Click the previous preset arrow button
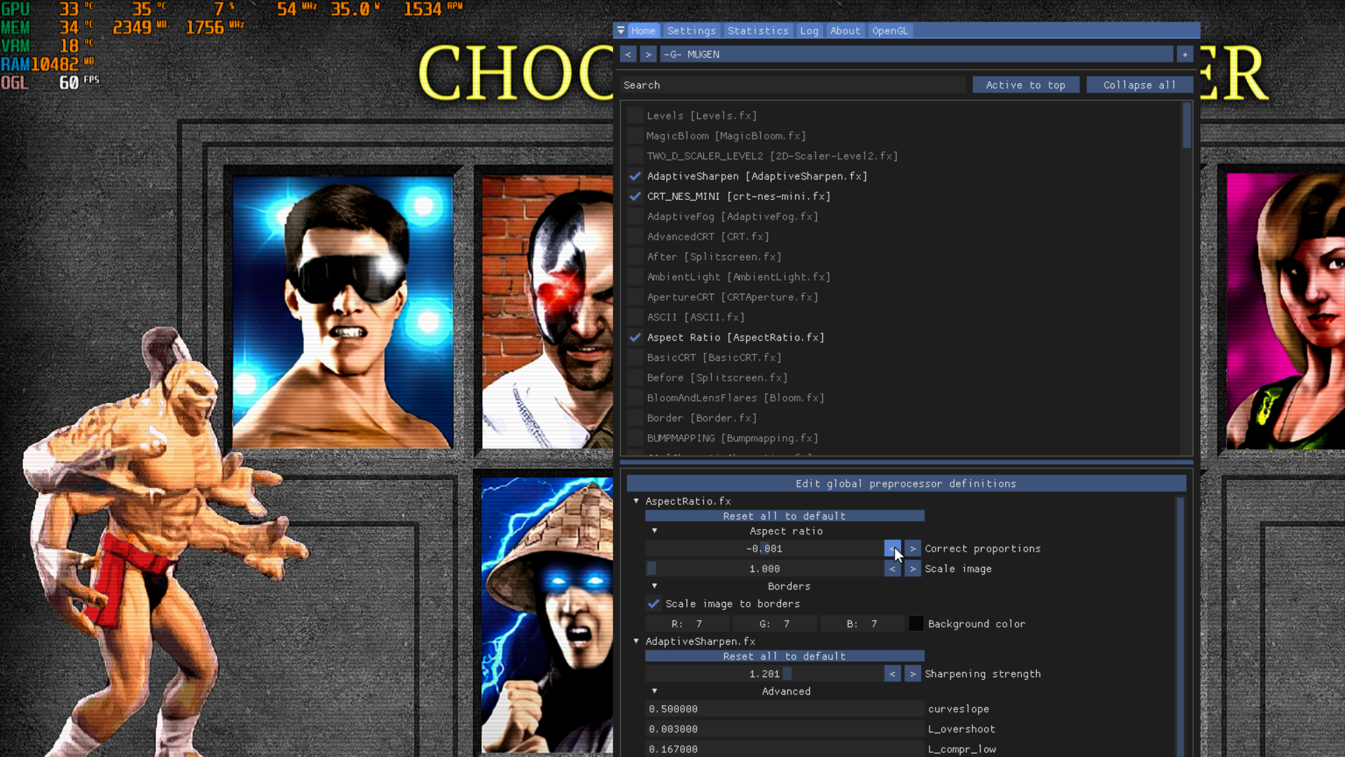1345x757 pixels. tap(628, 54)
